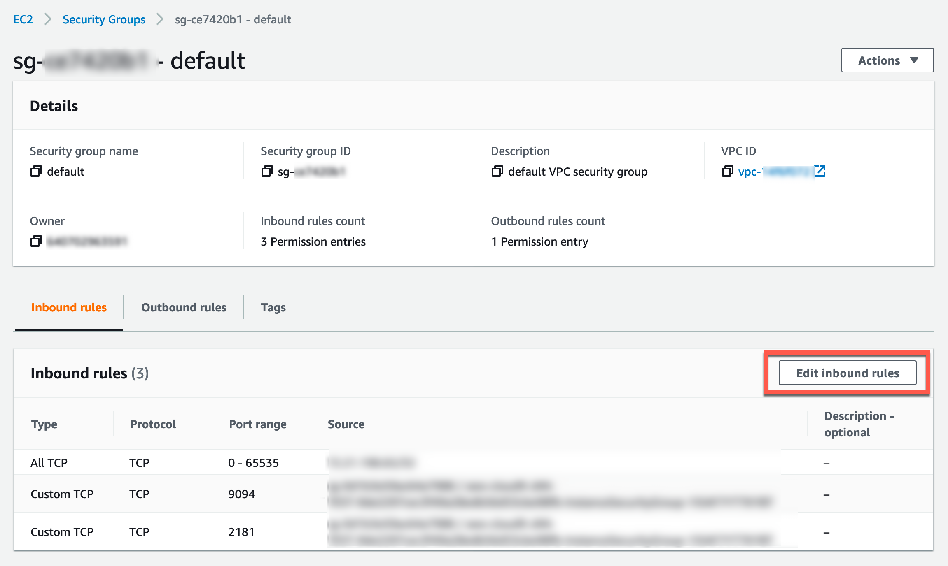948x566 pixels.
Task: Copy the security group name default
Action: 36,171
